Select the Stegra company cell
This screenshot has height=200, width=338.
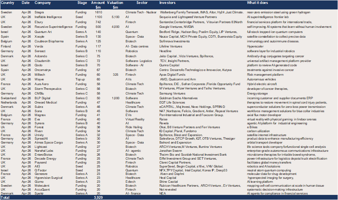39,12
